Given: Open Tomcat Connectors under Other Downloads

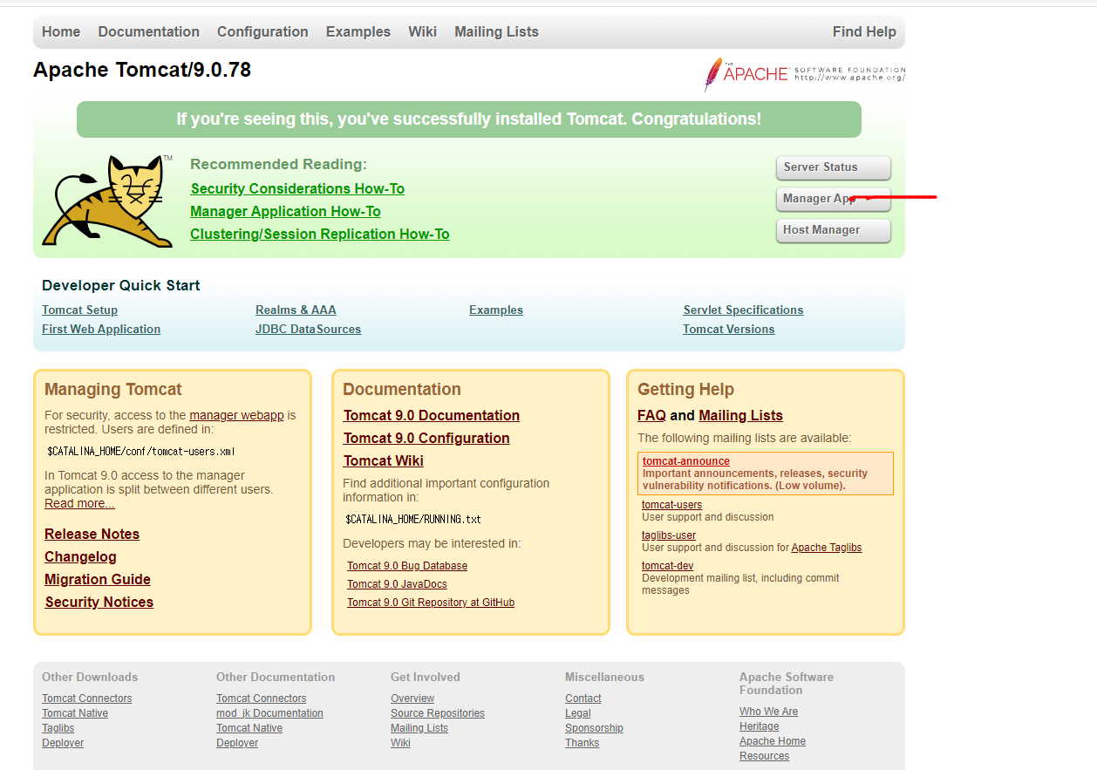Looking at the screenshot, I should 86,698.
